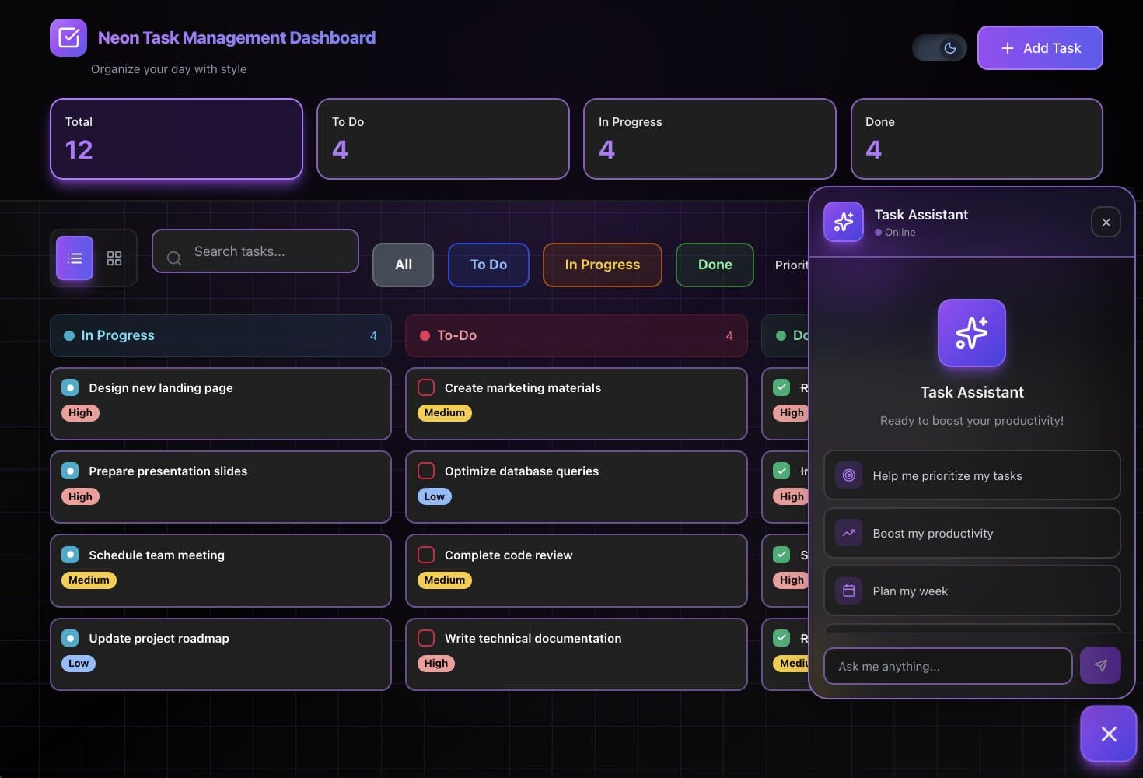Toggle status of Update project roadmap
This screenshot has width=1143, height=778.
click(x=70, y=638)
